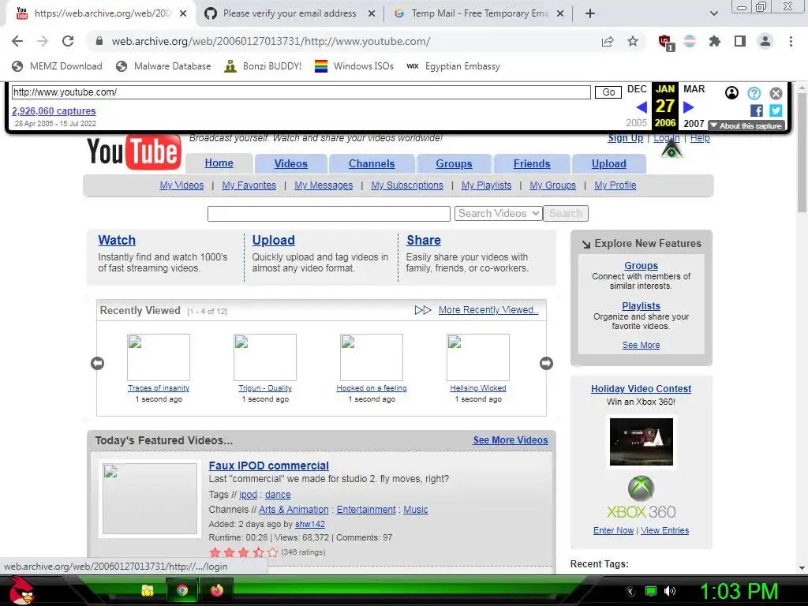808x606 pixels.
Task: Share this page via the share icon
Action: point(608,41)
